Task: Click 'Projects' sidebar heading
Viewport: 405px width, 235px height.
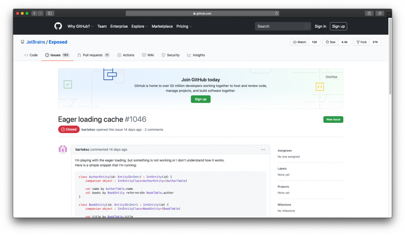Action: 283,187
